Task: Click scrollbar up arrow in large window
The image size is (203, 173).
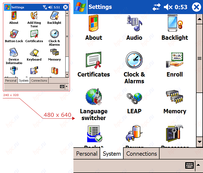Action: (x=199, y=19)
